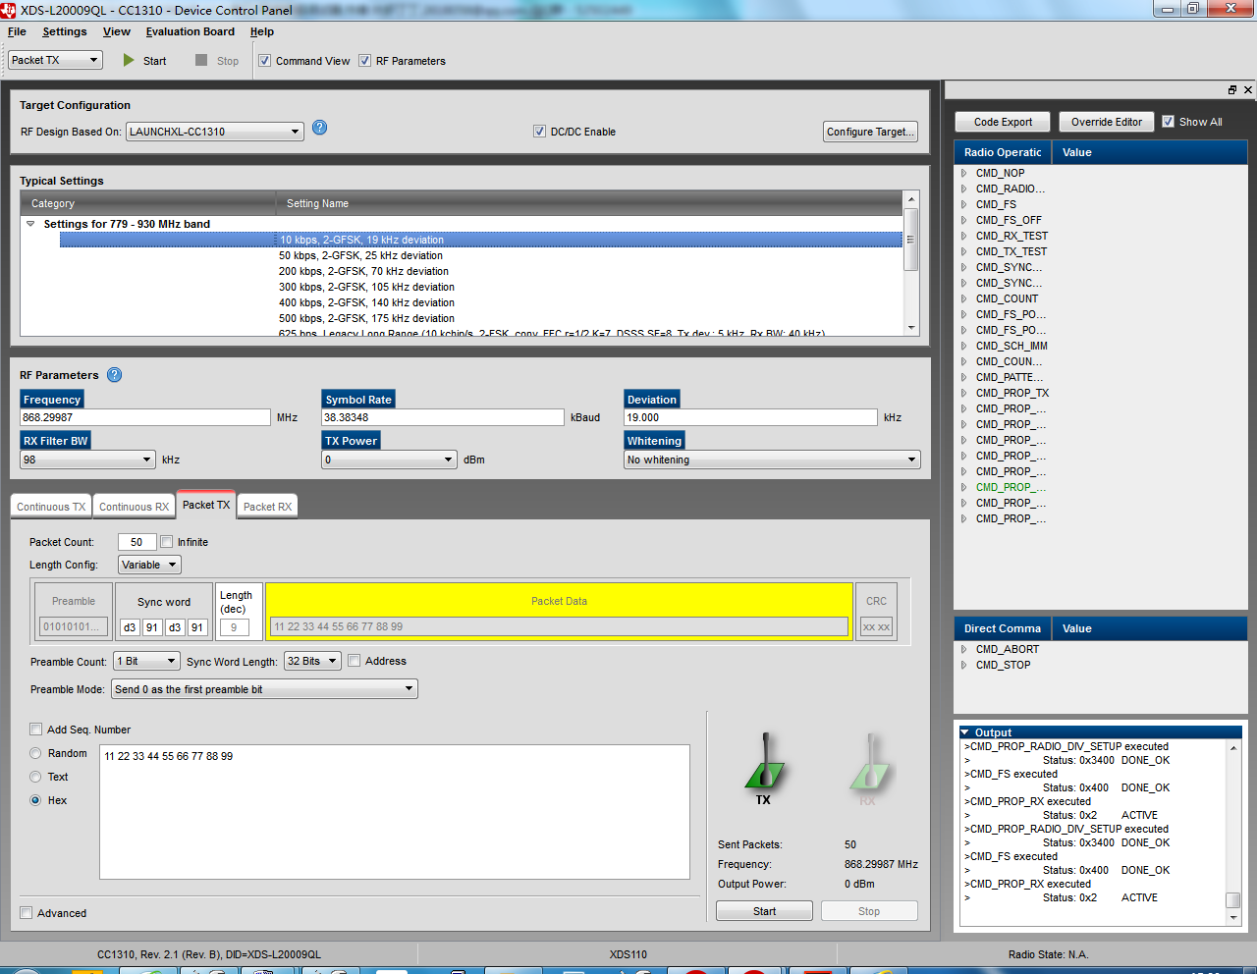The width and height of the screenshot is (1257, 974).
Task: Open the Sync Word Length dropdown
Action: pyautogui.click(x=312, y=661)
